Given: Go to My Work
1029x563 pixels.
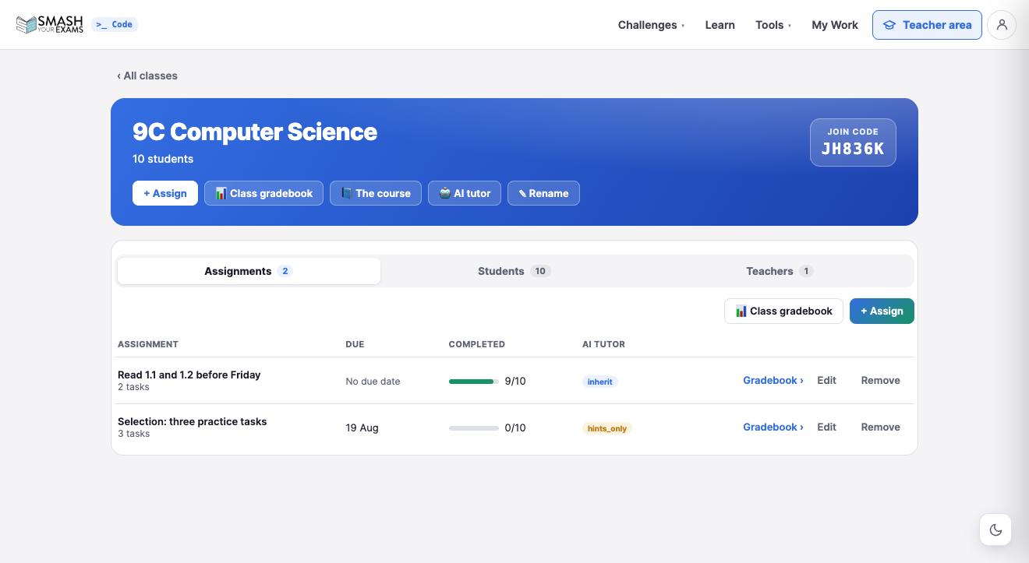Looking at the screenshot, I should point(835,25).
